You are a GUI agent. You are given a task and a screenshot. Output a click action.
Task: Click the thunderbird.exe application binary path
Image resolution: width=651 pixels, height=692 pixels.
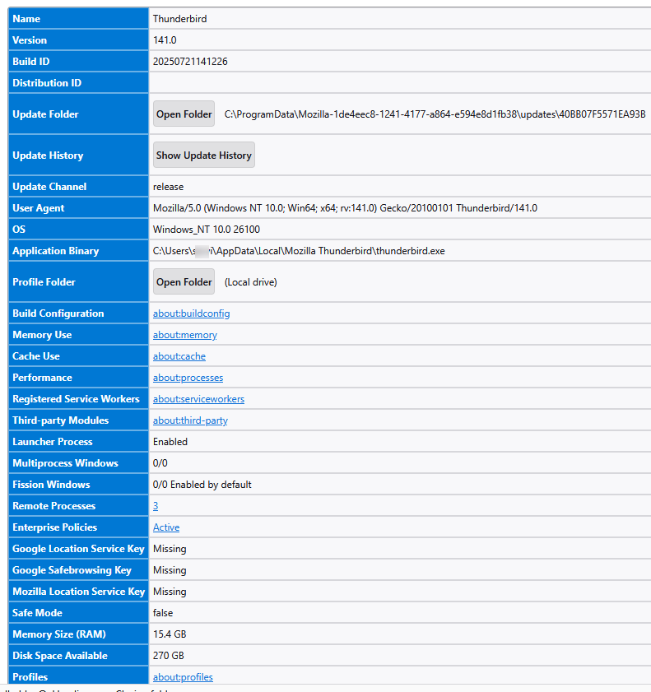299,251
